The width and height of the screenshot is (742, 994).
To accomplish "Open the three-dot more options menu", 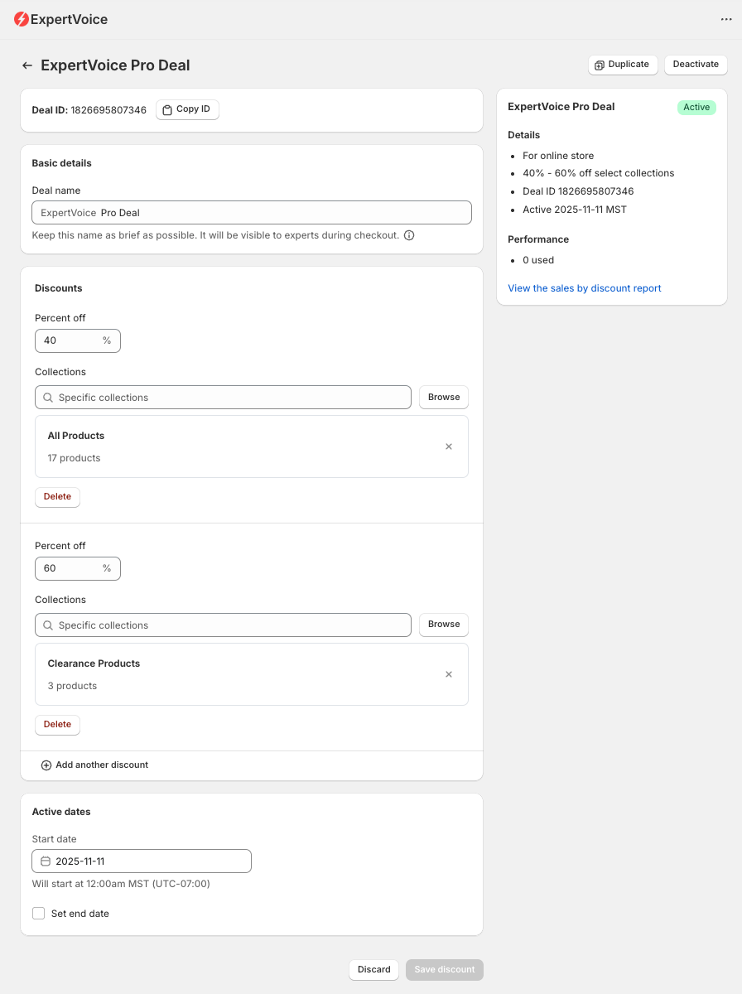I will 726,19.
